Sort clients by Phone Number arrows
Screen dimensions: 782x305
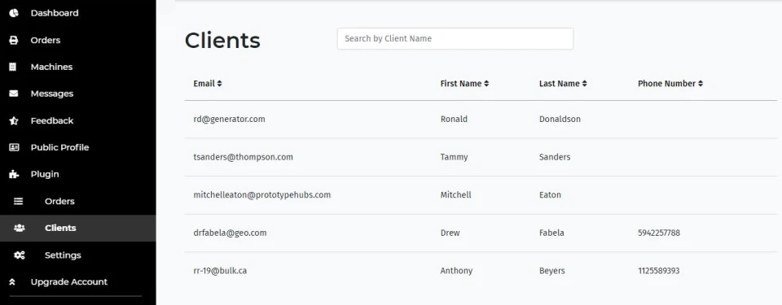point(701,84)
